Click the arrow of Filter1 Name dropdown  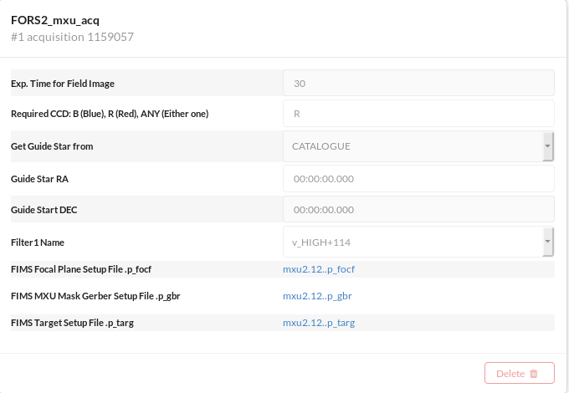[547, 242]
